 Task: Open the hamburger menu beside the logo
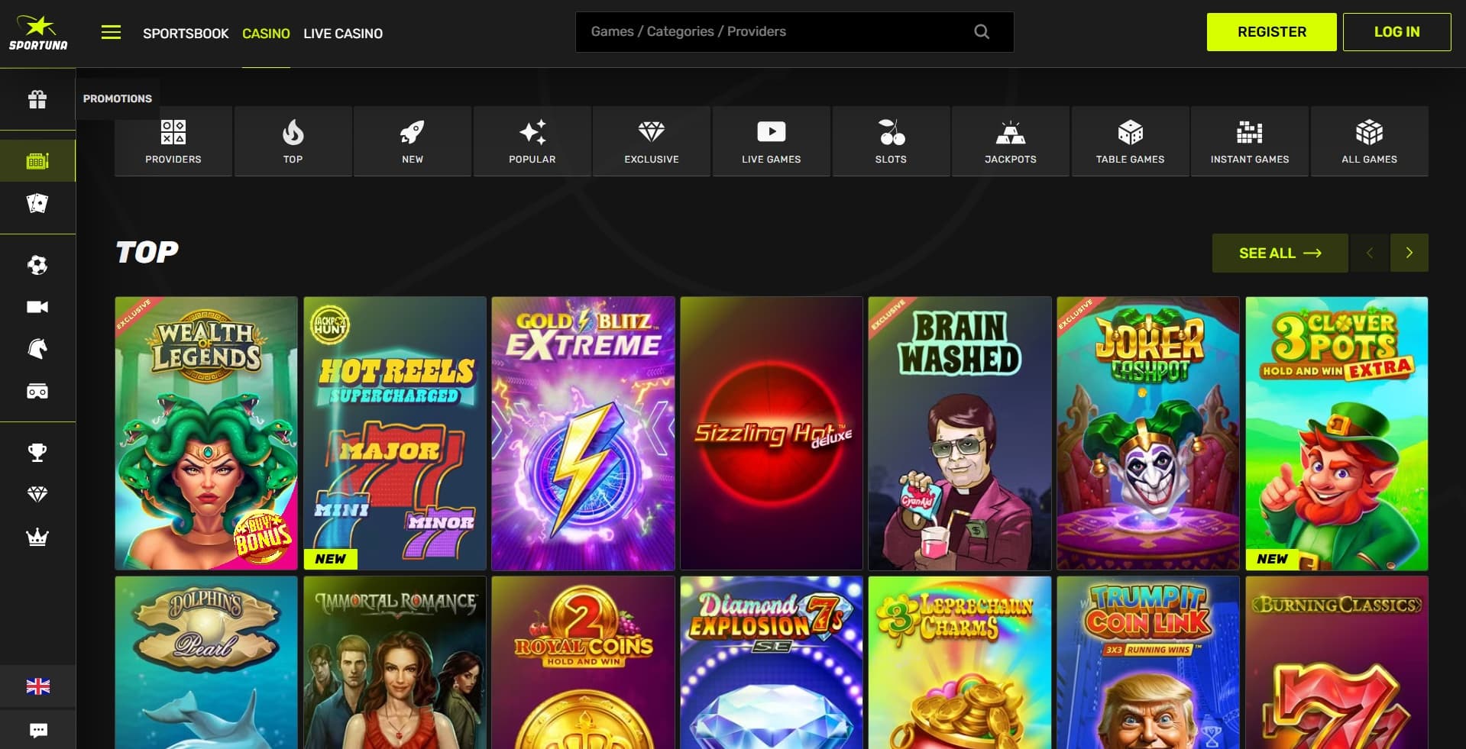[112, 32]
